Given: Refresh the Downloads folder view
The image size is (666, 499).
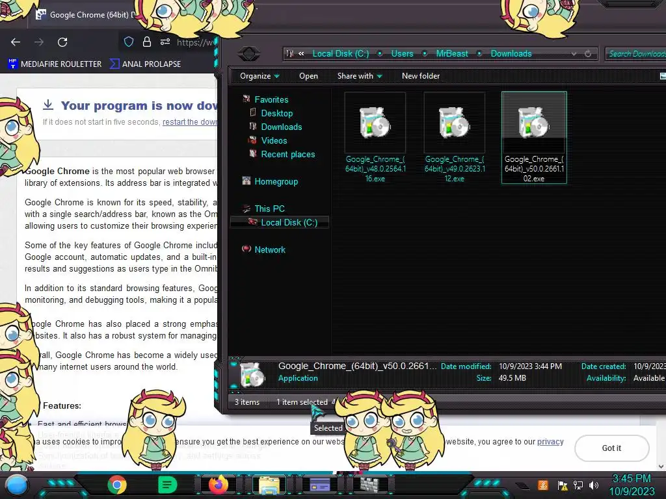Looking at the screenshot, I should click(x=588, y=54).
